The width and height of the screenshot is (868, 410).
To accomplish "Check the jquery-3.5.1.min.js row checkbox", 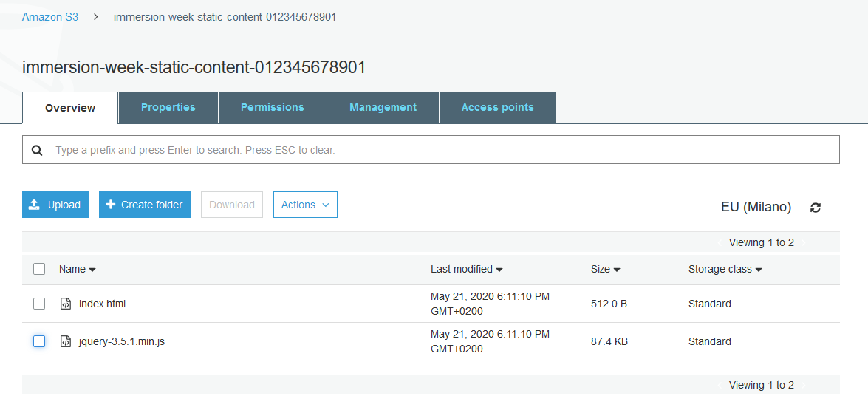I will tap(38, 341).
